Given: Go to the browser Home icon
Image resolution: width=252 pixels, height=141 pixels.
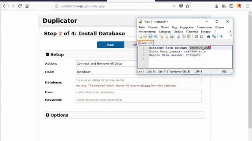Looking at the screenshot, I should (x=27, y=6).
